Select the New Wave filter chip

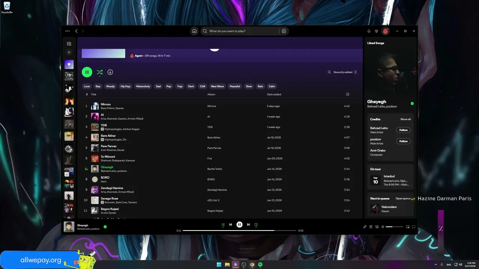pos(217,86)
